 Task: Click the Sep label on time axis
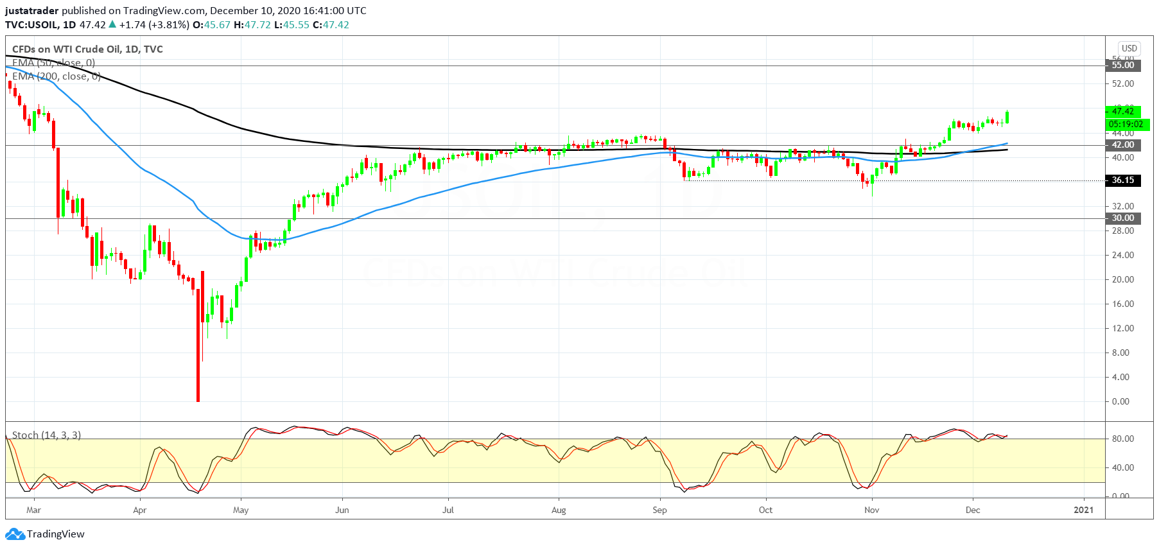click(x=659, y=510)
